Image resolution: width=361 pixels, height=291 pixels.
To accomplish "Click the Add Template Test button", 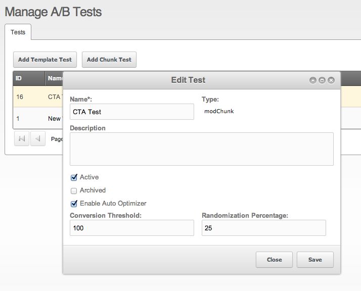I will click(x=45, y=60).
